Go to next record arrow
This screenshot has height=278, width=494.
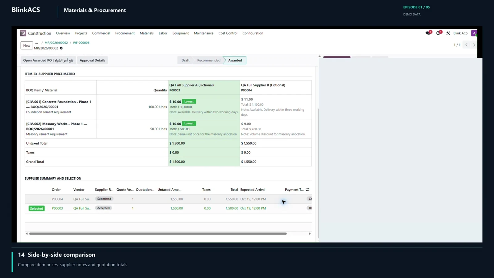474,45
